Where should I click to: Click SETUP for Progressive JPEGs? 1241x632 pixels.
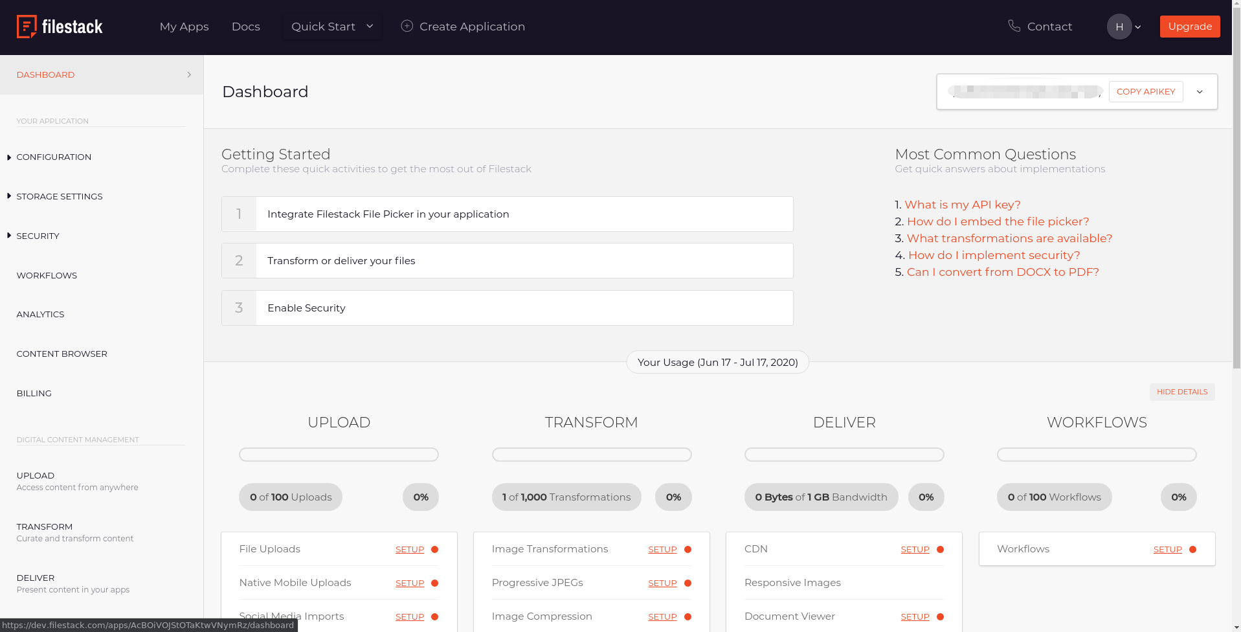tap(662, 583)
